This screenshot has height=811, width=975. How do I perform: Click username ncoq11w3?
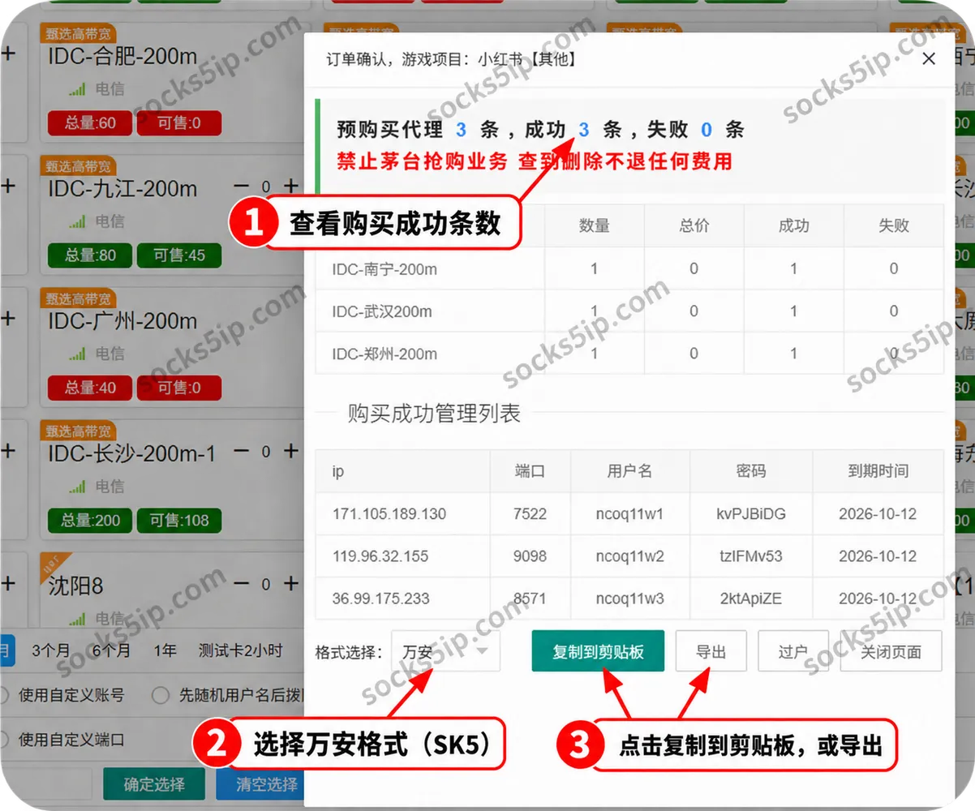point(630,599)
